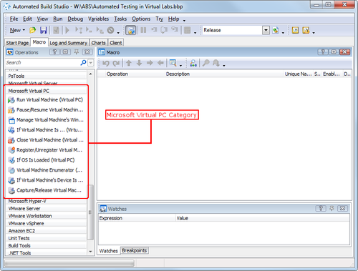This screenshot has height=271, width=358.
Task: Click the Macro panel help button
Action: coord(323,52)
